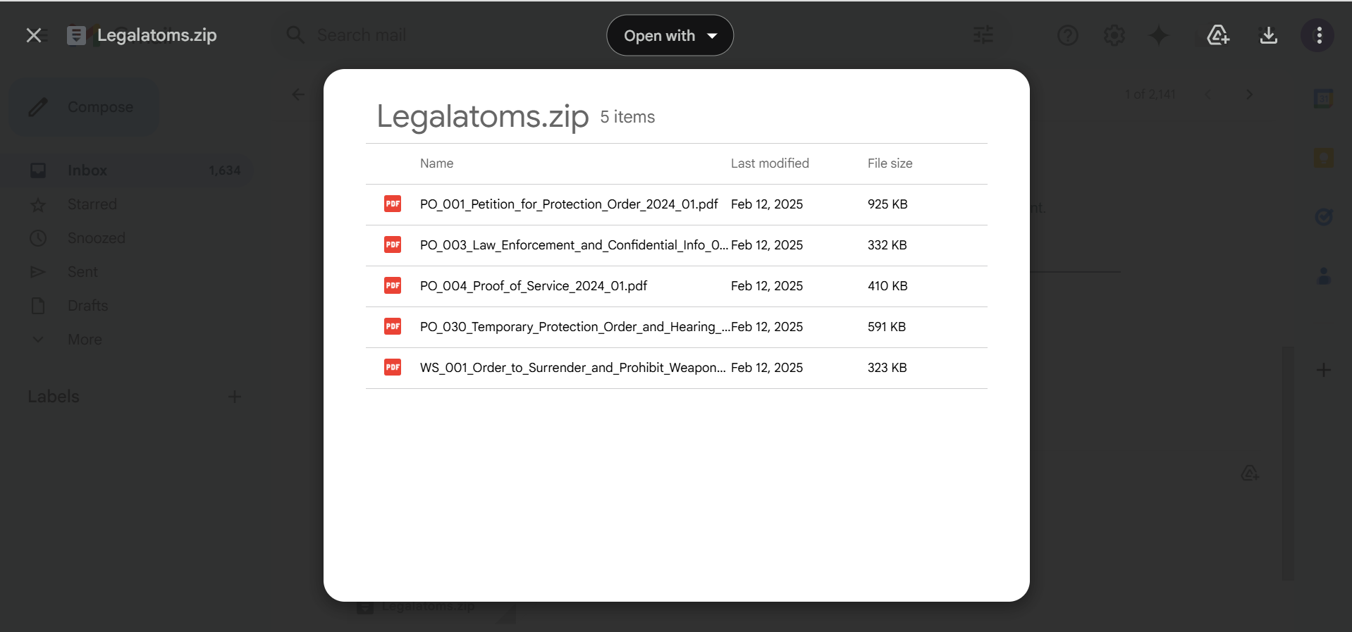Click the Compose button

[84, 107]
